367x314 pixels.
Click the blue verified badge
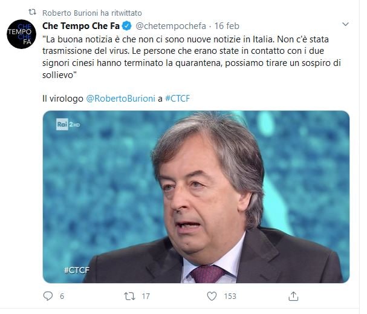(127, 26)
